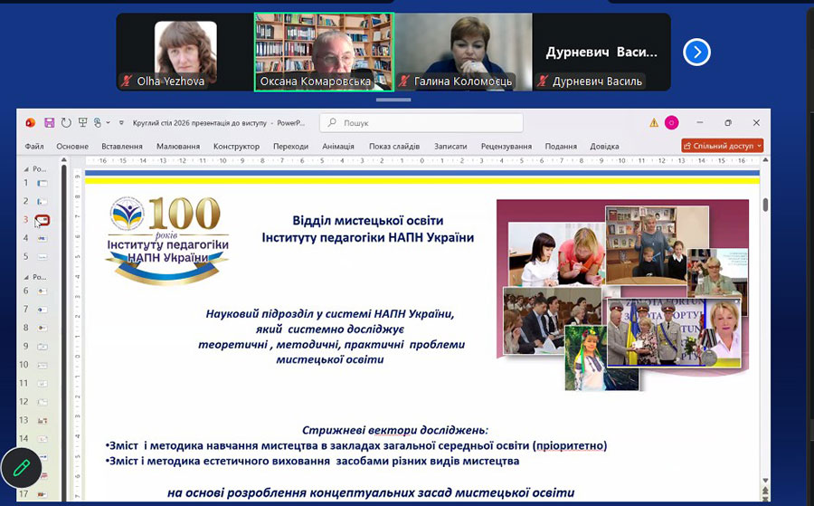Image resolution: width=814 pixels, height=506 pixels.
Task: Collapse the first section in slide panel
Action: (x=26, y=168)
